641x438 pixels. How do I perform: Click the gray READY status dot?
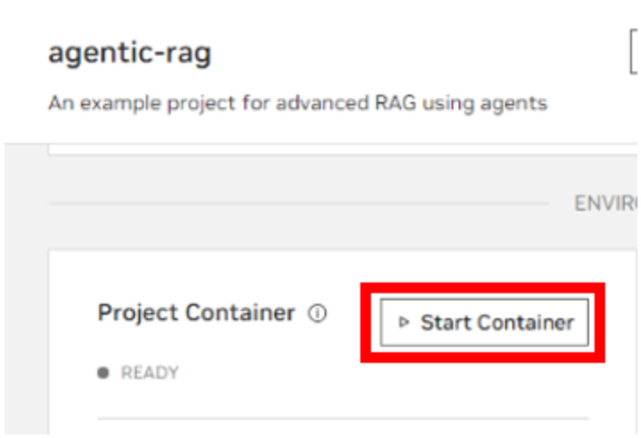pos(104,374)
